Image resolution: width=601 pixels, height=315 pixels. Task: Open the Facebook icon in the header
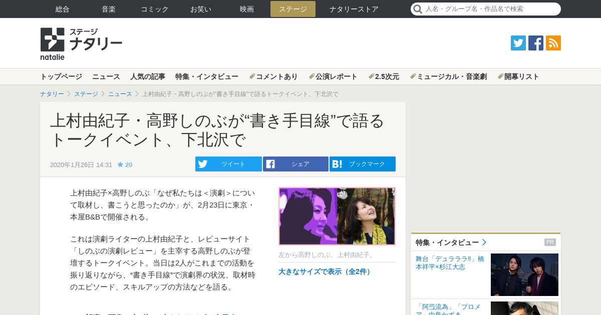tap(536, 43)
